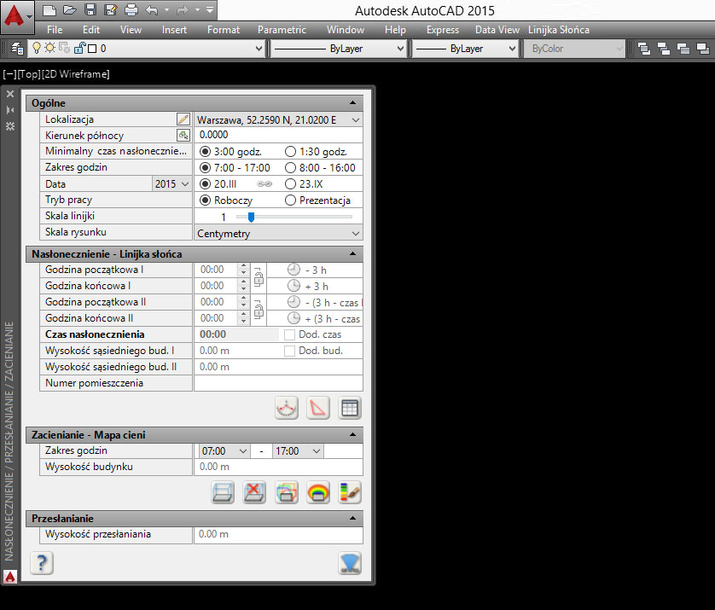The width and height of the screenshot is (715, 610).
Task: Open the Express menu
Action: (x=442, y=30)
